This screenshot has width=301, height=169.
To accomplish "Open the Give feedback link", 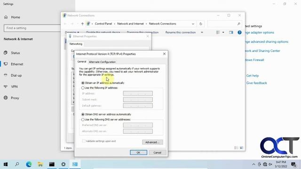I will [x=256, y=83].
